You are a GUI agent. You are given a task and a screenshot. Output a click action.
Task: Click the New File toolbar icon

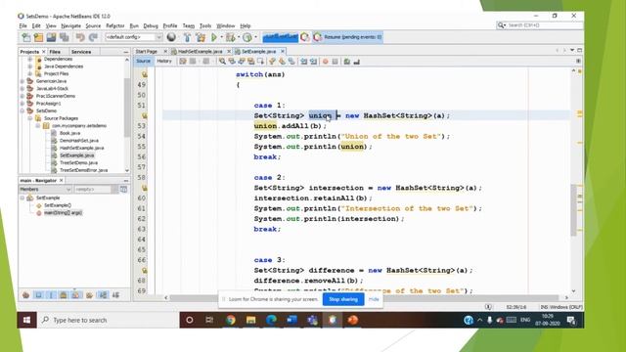point(26,37)
